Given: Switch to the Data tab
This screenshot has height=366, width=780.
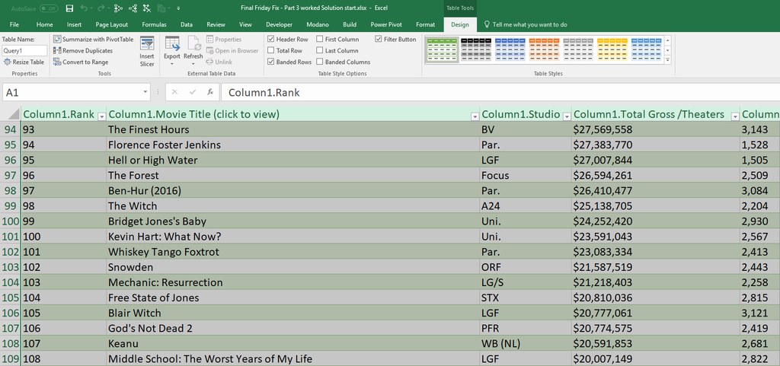Looking at the screenshot, I should (x=187, y=24).
